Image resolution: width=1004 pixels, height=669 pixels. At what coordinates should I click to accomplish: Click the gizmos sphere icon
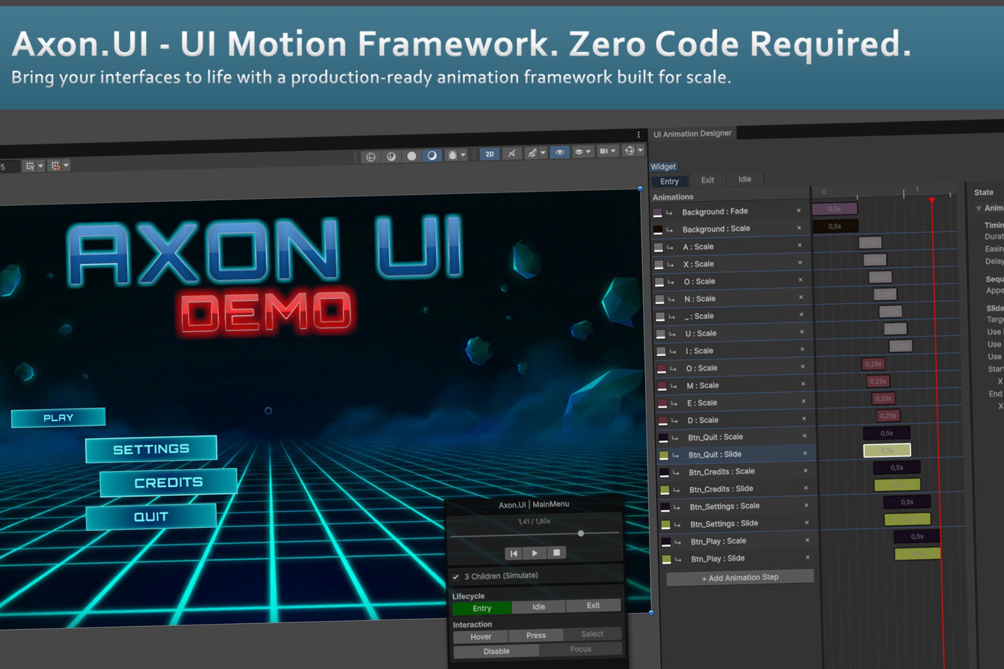(630, 150)
